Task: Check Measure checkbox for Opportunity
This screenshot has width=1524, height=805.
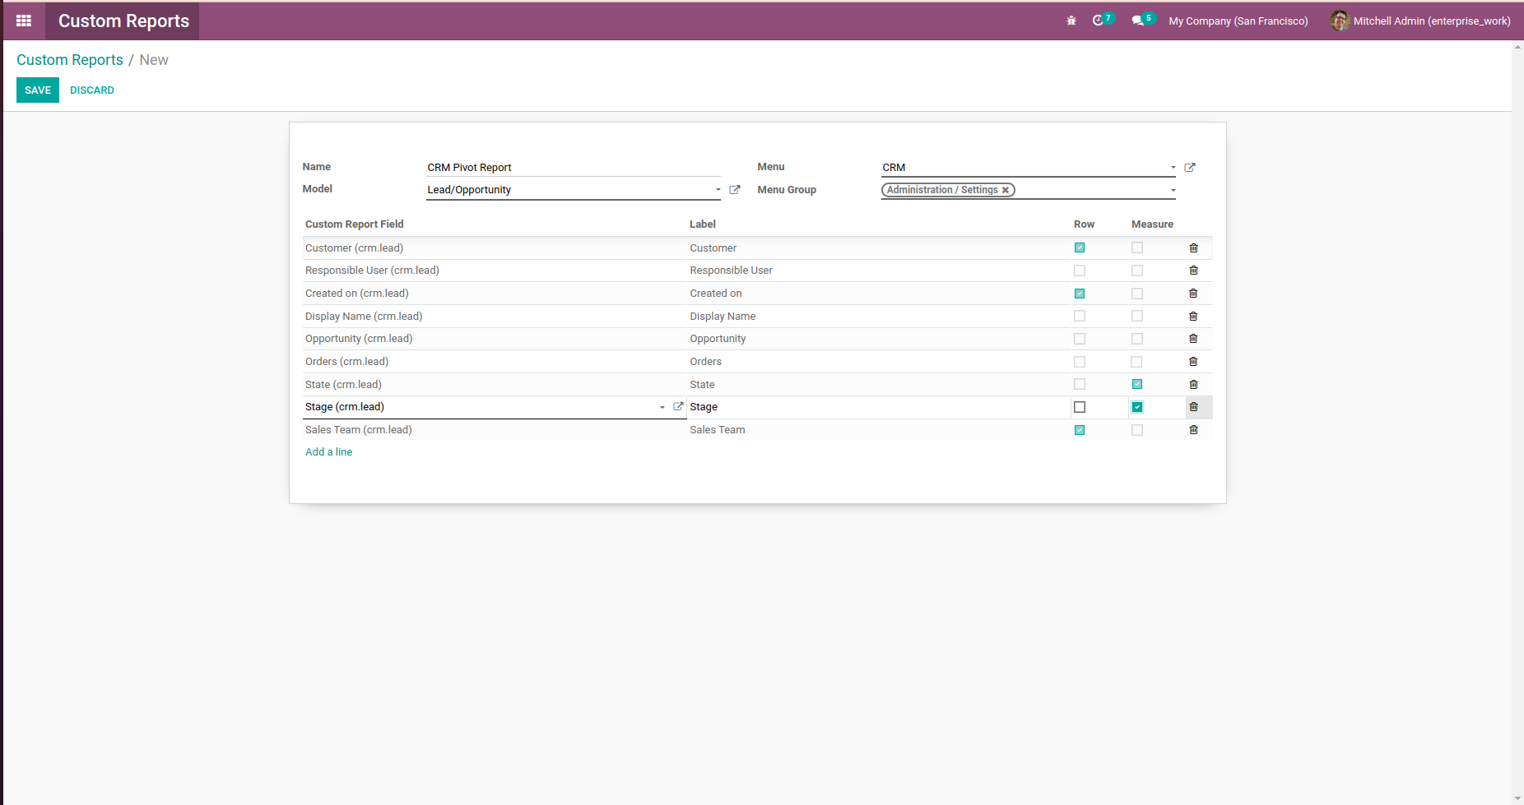Action: [1137, 339]
